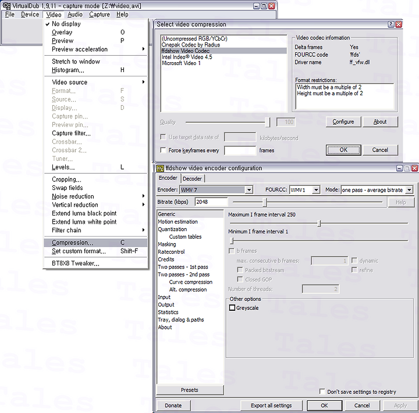Select Cinepak Codec by Radius

[224, 45]
